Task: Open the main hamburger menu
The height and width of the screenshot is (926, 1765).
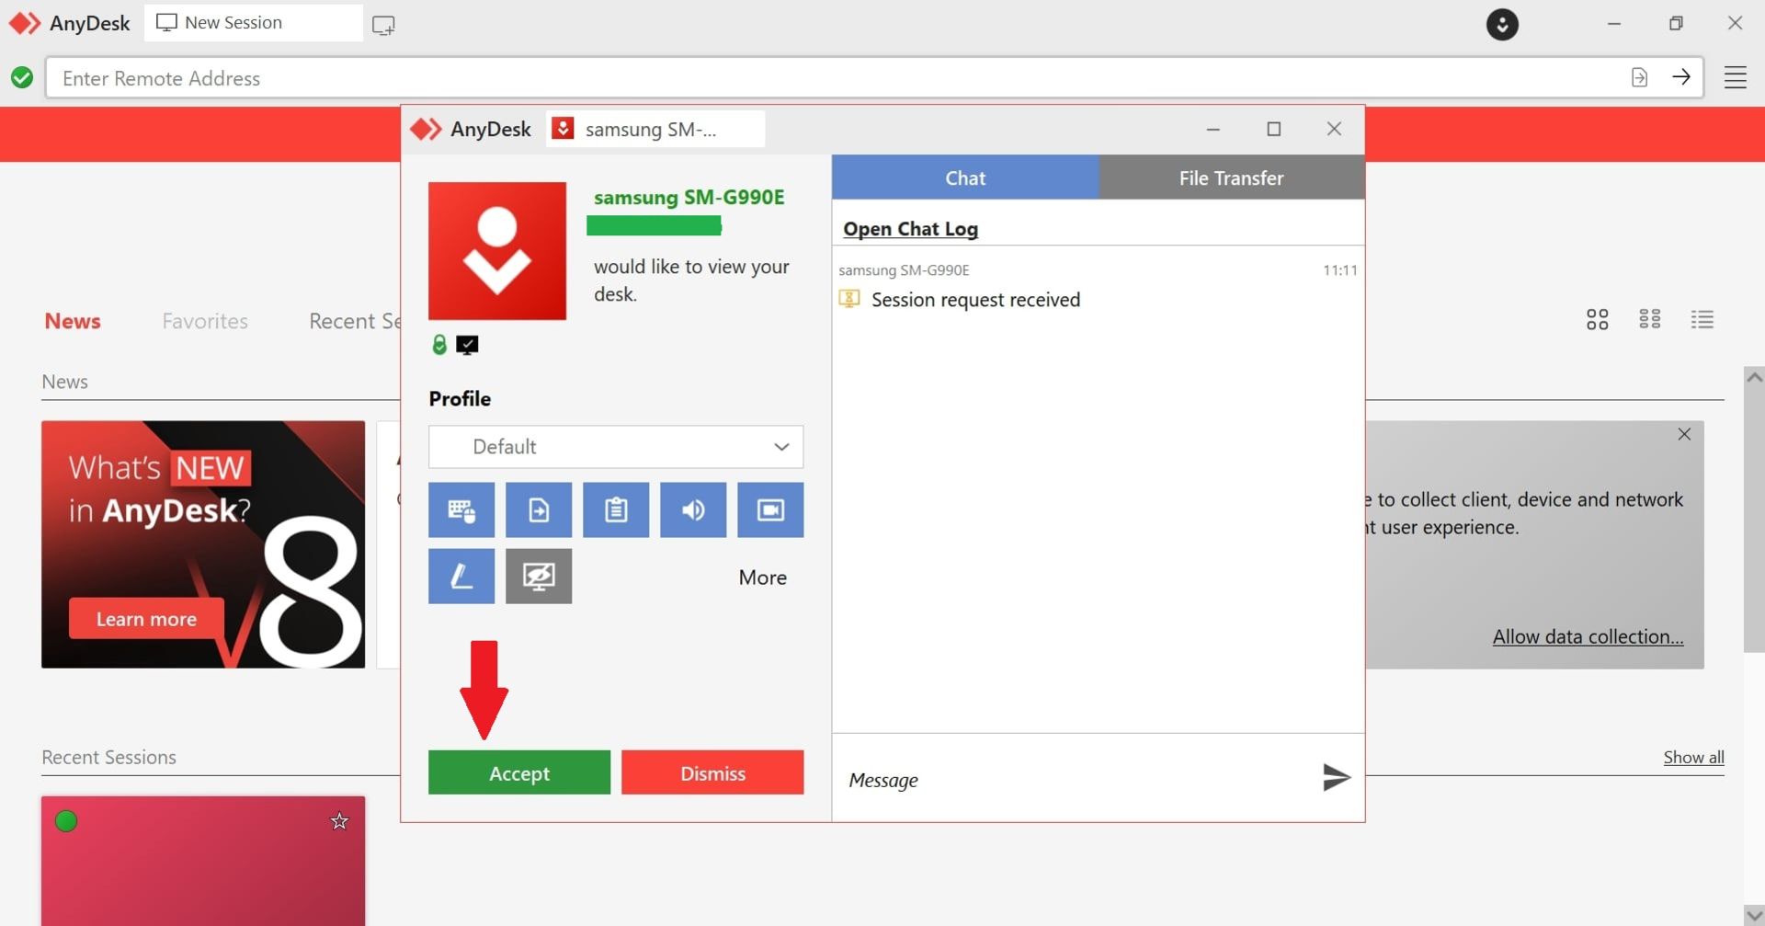Action: click(x=1735, y=77)
